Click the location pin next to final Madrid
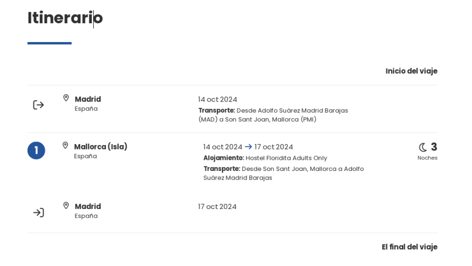This screenshot has height=266, width=472. (66, 206)
